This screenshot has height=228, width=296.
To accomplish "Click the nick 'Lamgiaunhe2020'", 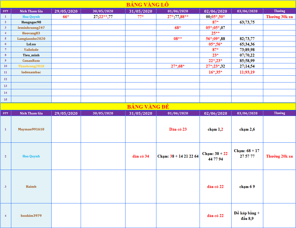I will point(31,38).
